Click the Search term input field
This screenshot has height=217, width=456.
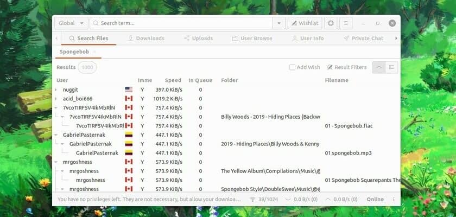[x=185, y=23]
